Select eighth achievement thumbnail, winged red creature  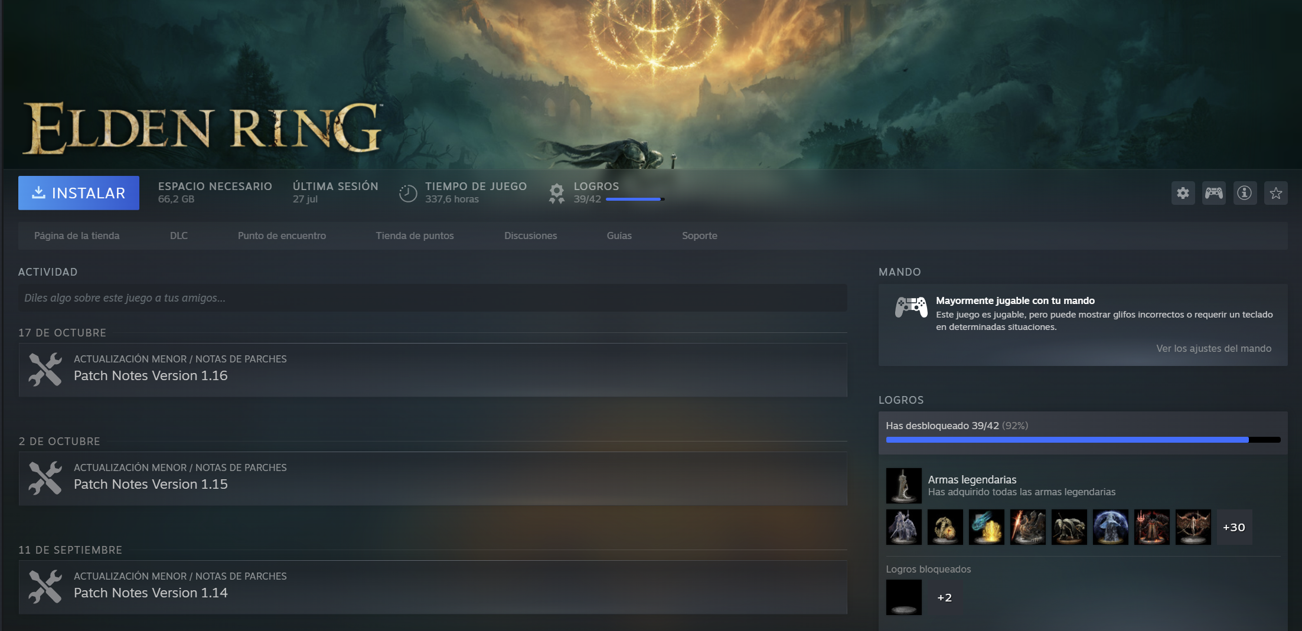click(x=1193, y=527)
